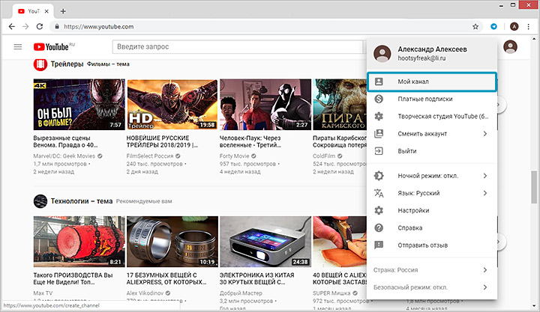Bookmark this page with the star icon
This screenshot has width=540, height=312.
475,26
